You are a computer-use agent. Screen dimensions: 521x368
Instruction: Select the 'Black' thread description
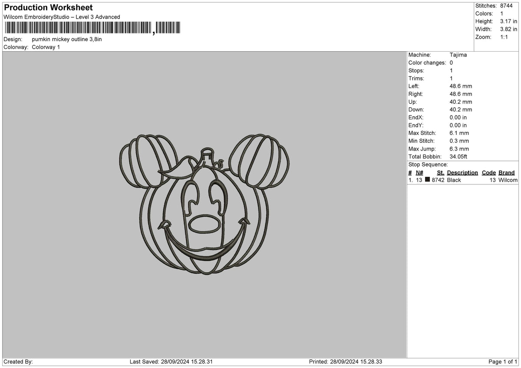pyautogui.click(x=454, y=180)
